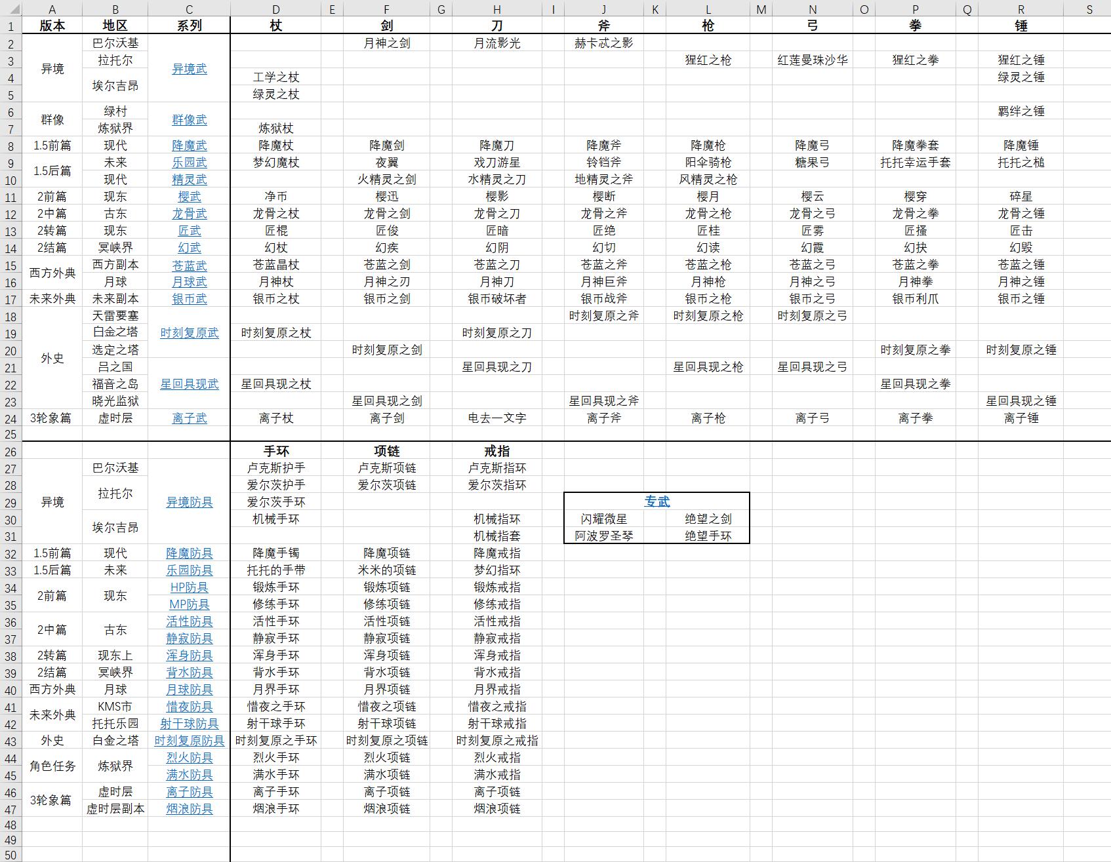Click the 降魔防具 hyperlink

click(189, 553)
